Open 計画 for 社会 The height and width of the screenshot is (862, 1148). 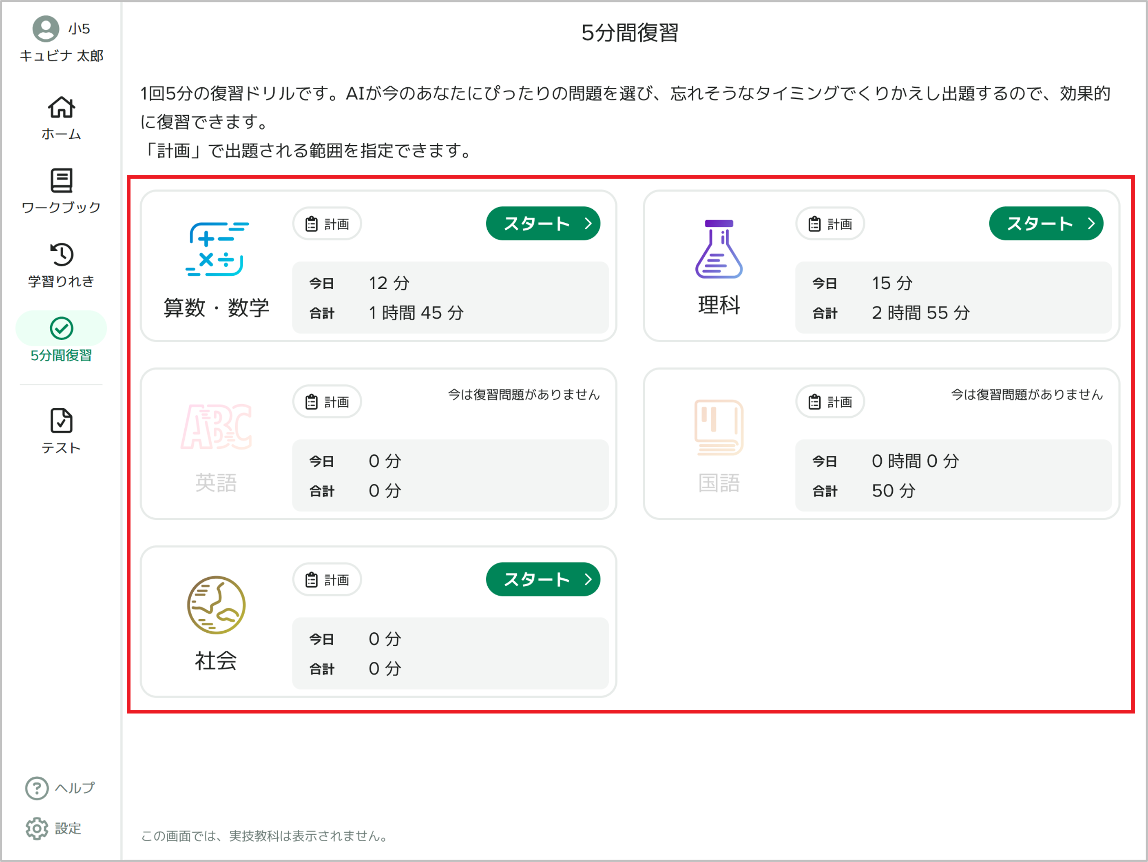(327, 580)
